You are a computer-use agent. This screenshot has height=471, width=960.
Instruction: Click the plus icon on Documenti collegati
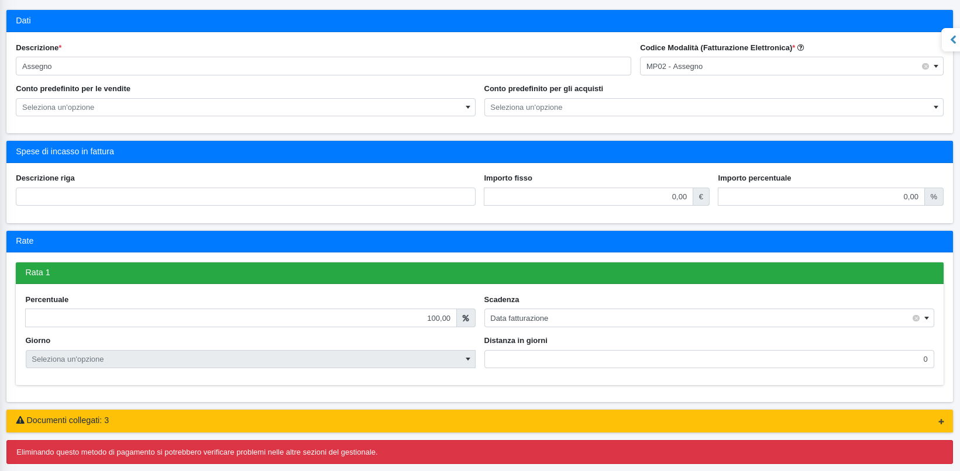tap(941, 421)
